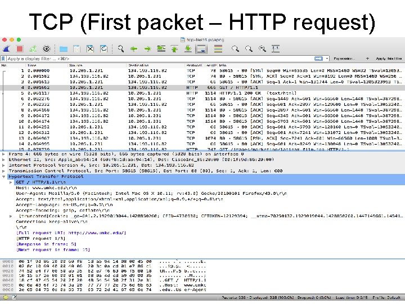Screen dimensions: 405x304
Task: Expand the GET / HTTP/1.1 line
Action: coord(11,182)
